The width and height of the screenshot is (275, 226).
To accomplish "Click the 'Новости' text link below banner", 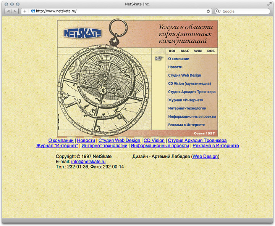I will pos(86,140).
